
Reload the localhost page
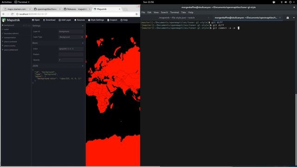pyautogui.click(x=13, y=14)
